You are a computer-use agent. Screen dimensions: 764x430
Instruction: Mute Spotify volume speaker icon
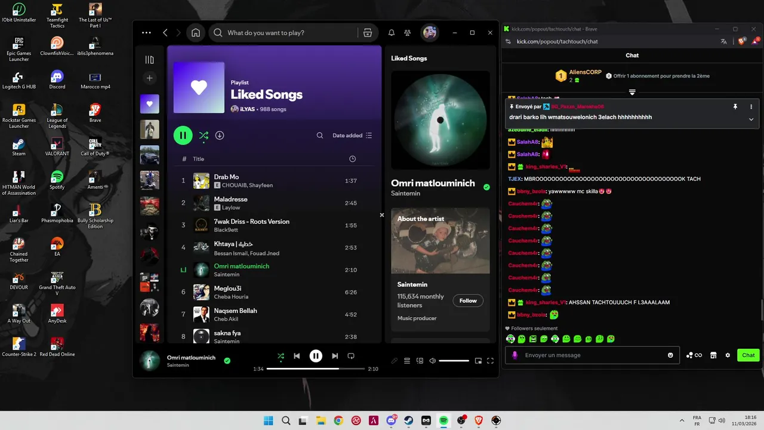(433, 361)
